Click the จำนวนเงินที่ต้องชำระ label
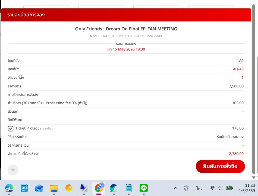Viewport: 258px width, 196px height. tap(23, 154)
